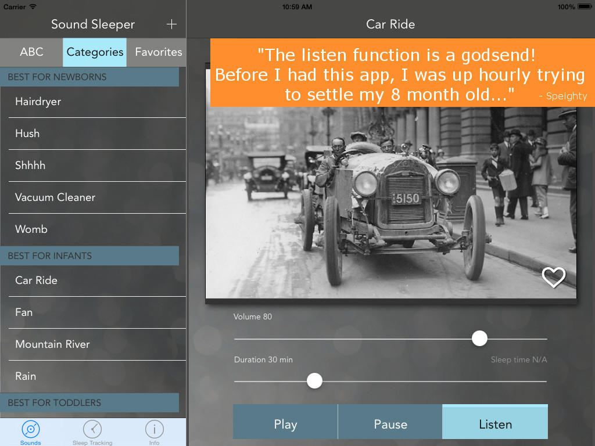The image size is (595, 446).
Task: Tap the Best For Newborns section header
Action: tap(89, 77)
